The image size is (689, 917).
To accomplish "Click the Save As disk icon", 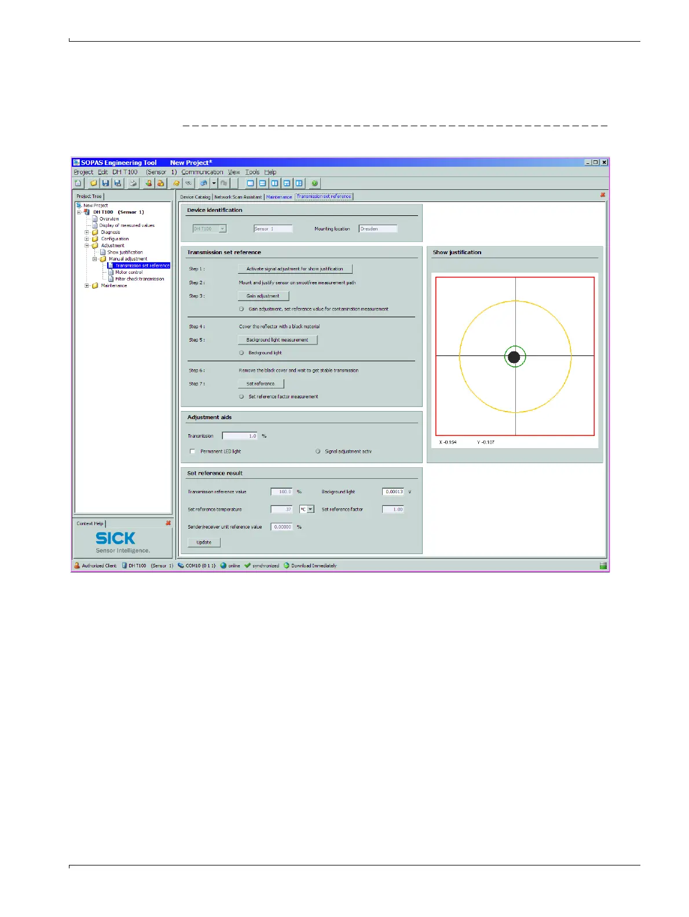I will pos(118,183).
